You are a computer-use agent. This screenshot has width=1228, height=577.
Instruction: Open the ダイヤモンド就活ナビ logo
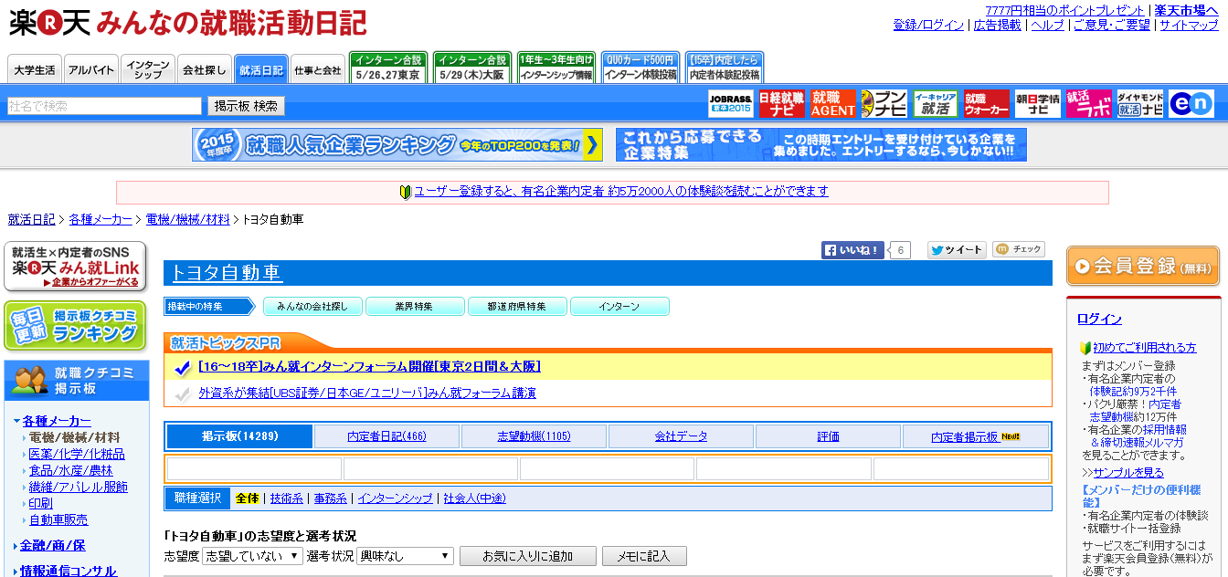point(1140,104)
